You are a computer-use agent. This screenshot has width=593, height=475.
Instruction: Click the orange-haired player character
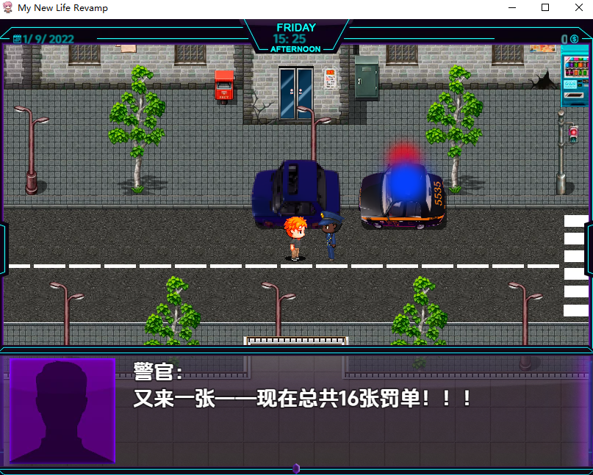click(295, 237)
